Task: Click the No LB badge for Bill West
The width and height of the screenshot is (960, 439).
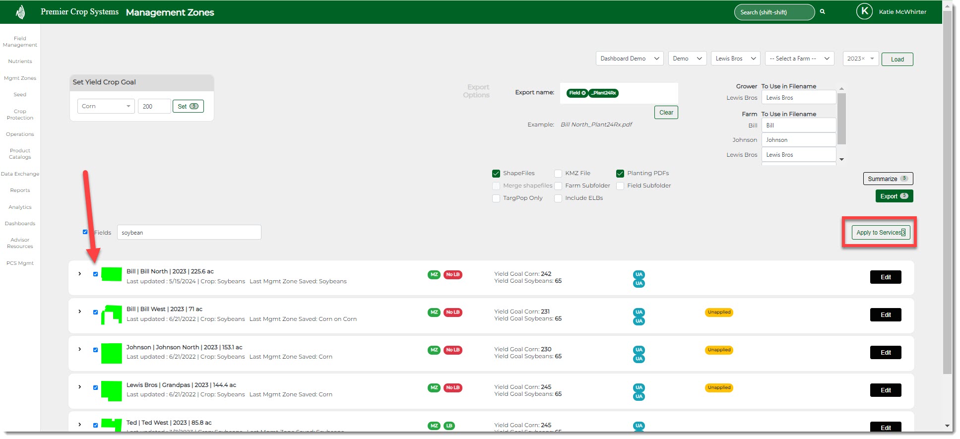Action: (x=452, y=312)
